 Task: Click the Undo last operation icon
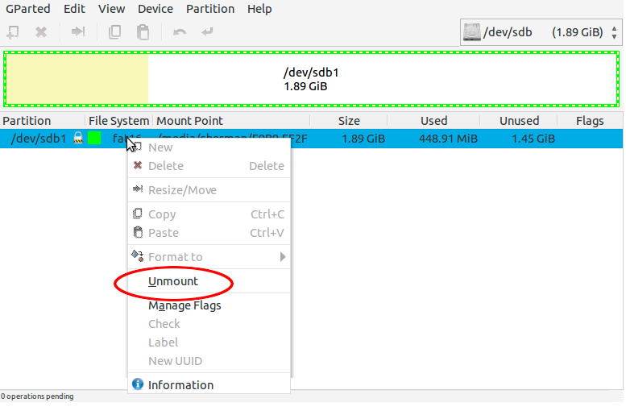(180, 32)
